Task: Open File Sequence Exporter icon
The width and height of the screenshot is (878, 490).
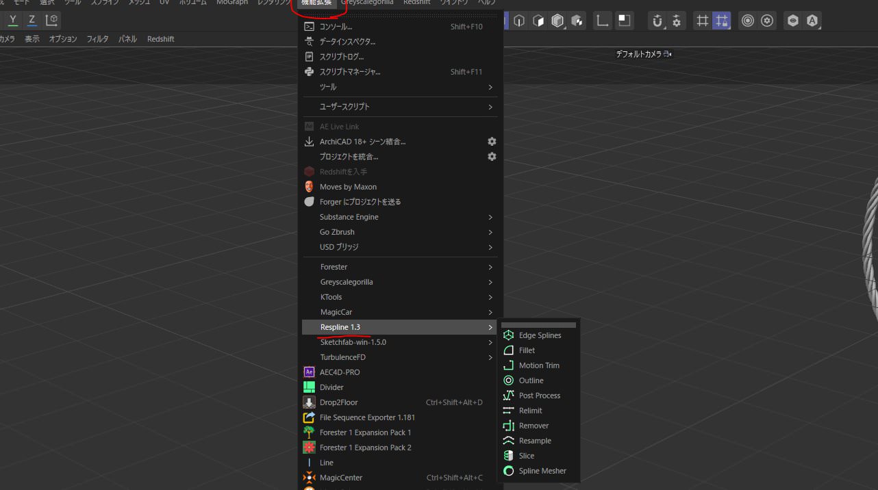Action: pos(309,417)
